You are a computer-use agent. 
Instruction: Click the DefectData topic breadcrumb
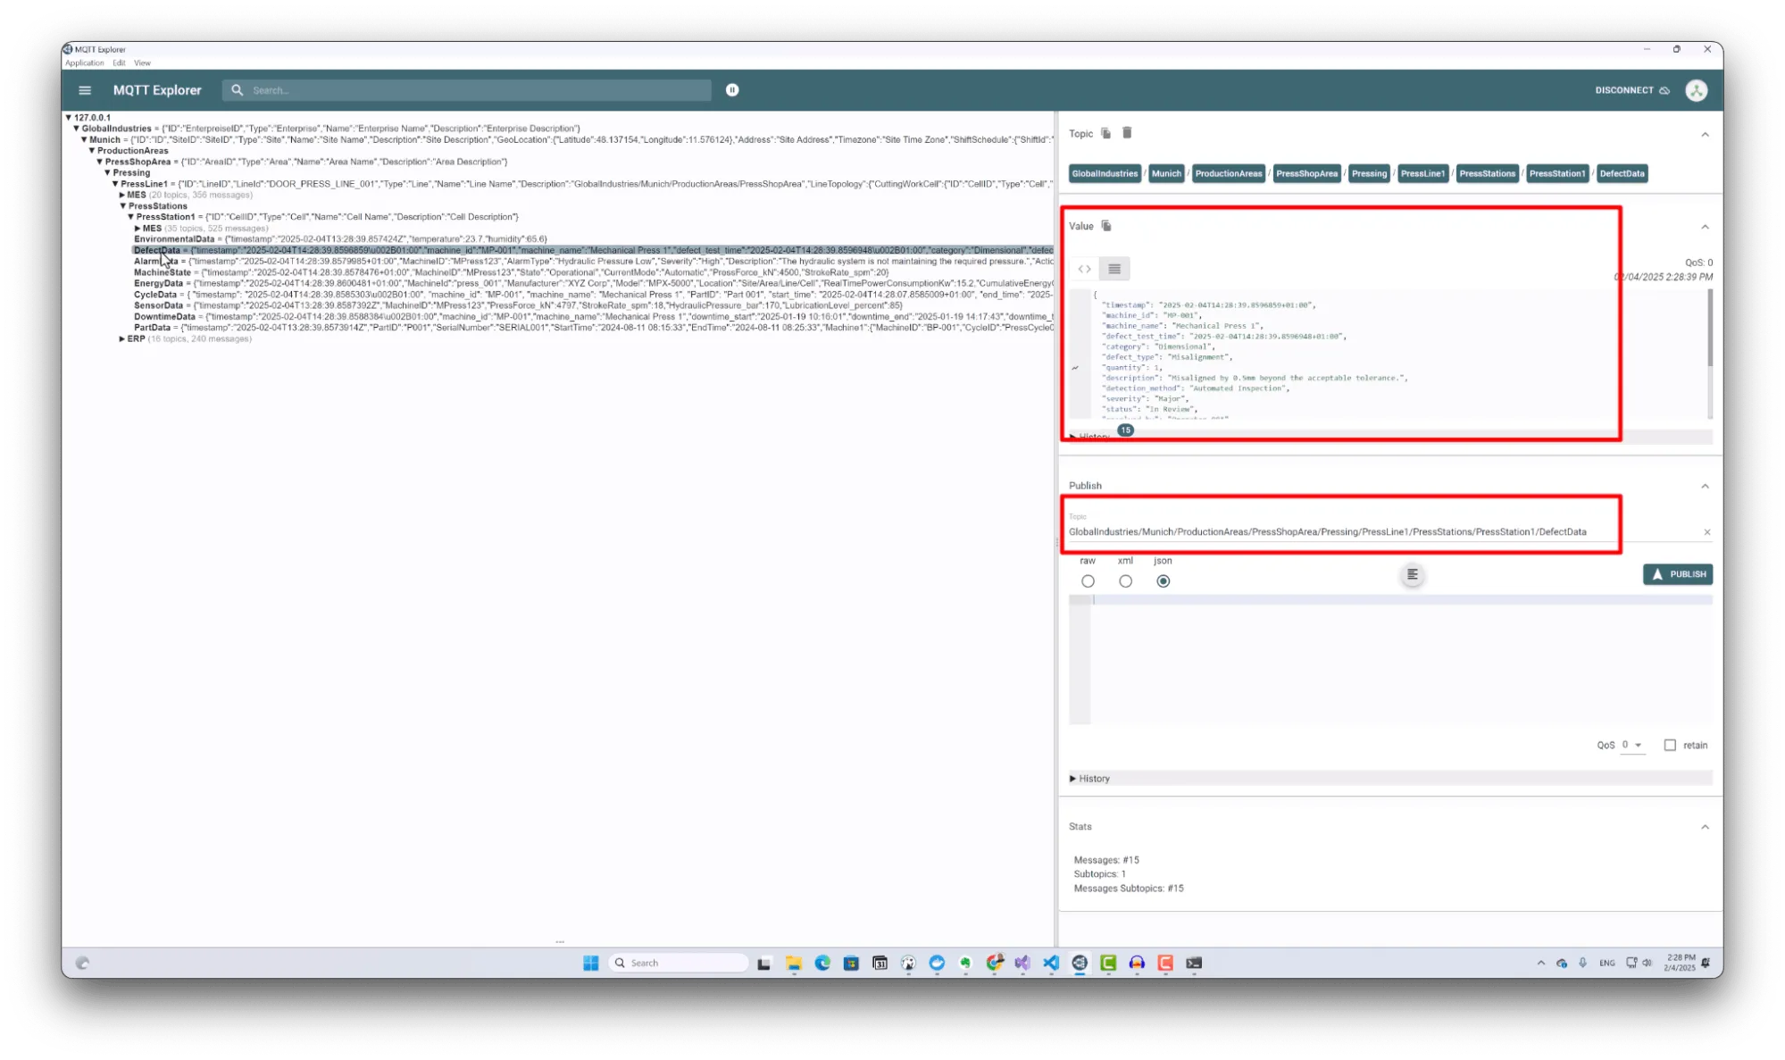pyautogui.click(x=1622, y=173)
